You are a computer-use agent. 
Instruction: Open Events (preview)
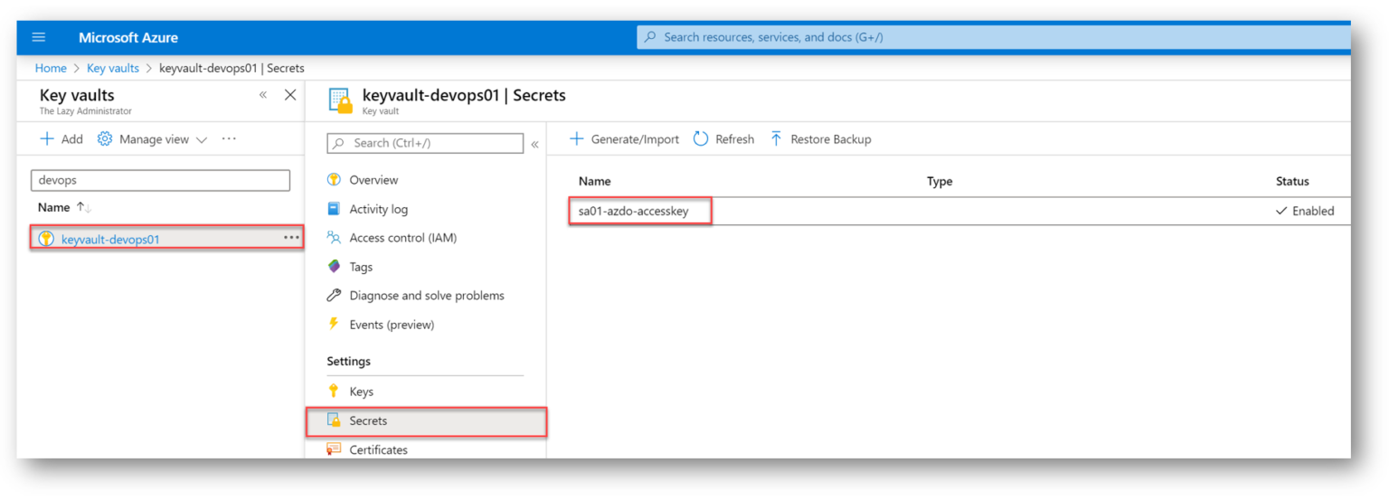pos(392,325)
